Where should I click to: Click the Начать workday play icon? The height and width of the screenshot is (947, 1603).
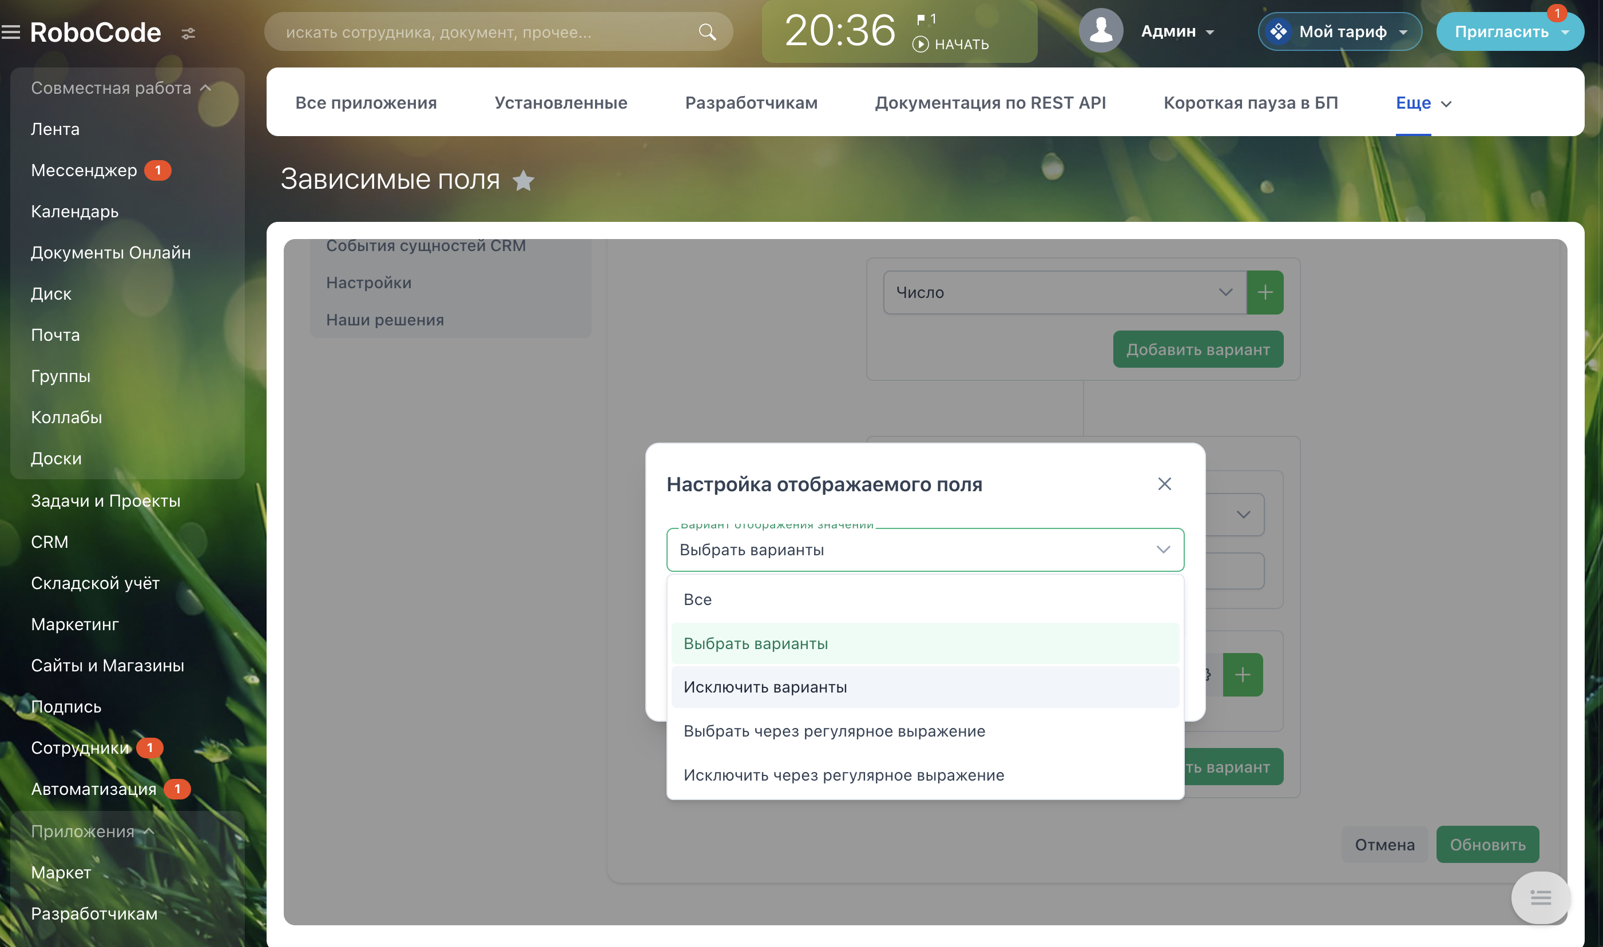[x=920, y=44]
